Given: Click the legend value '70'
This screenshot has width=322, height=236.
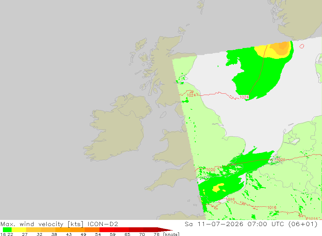Looking at the screenshot, I should [x=142, y=234].
